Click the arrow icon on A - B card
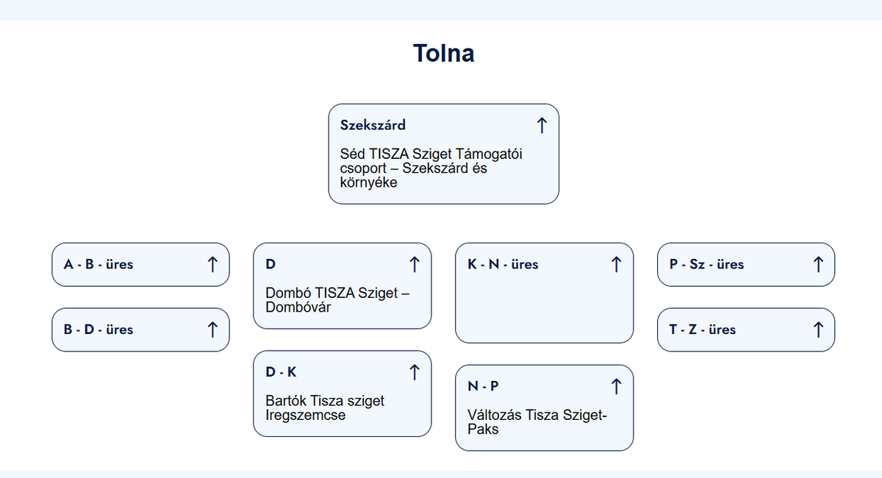Viewport: 882px width, 478px height. click(212, 264)
